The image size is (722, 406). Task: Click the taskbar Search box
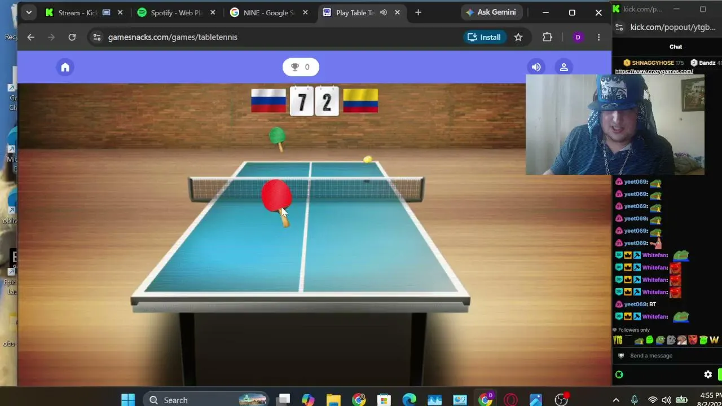[x=206, y=400]
